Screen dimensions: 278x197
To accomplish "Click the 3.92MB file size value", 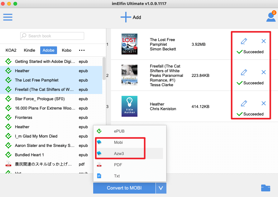I will (x=199, y=44).
